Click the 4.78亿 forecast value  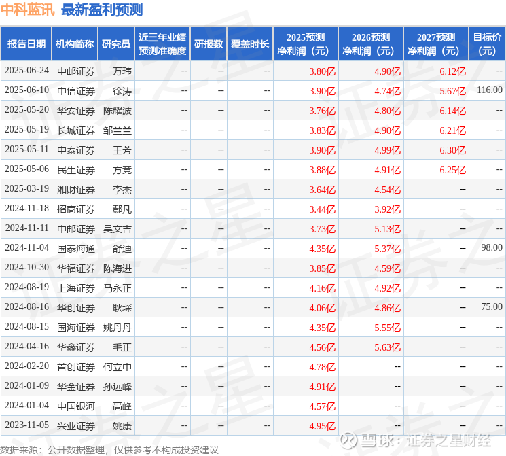tap(323, 367)
